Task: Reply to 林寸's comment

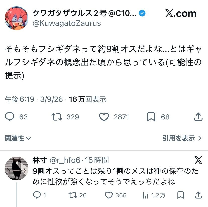Action: 37,195
